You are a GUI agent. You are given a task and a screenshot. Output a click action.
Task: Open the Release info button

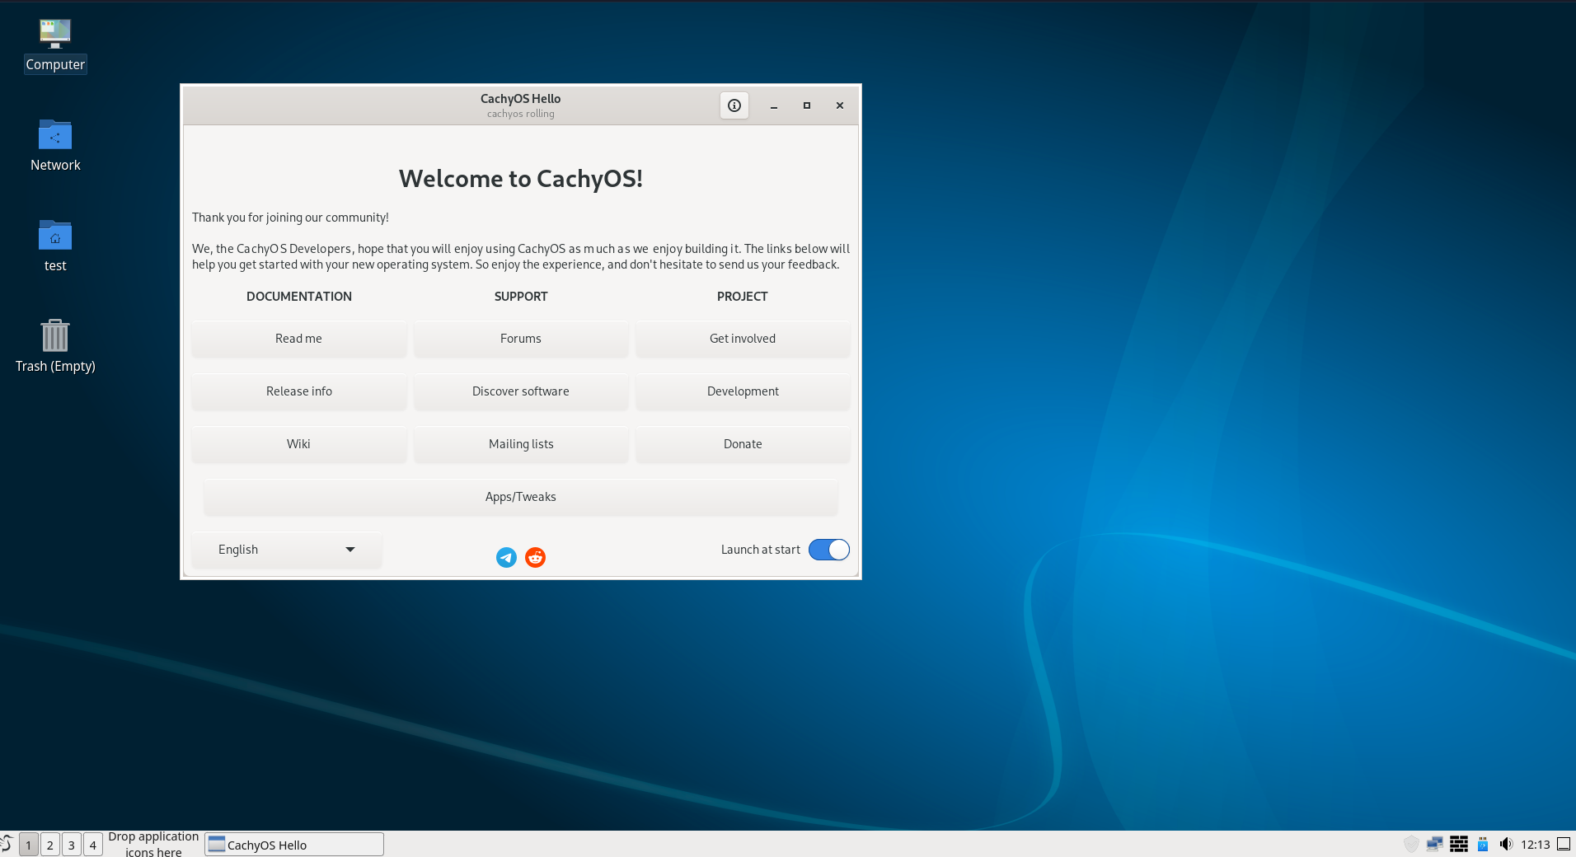pos(298,391)
